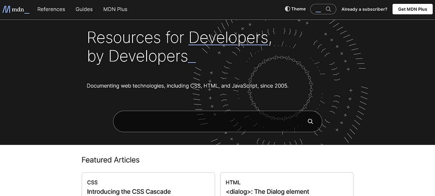The width and height of the screenshot is (435, 196).
Task: Click the half-circle Theme icon
Action: click(288, 9)
